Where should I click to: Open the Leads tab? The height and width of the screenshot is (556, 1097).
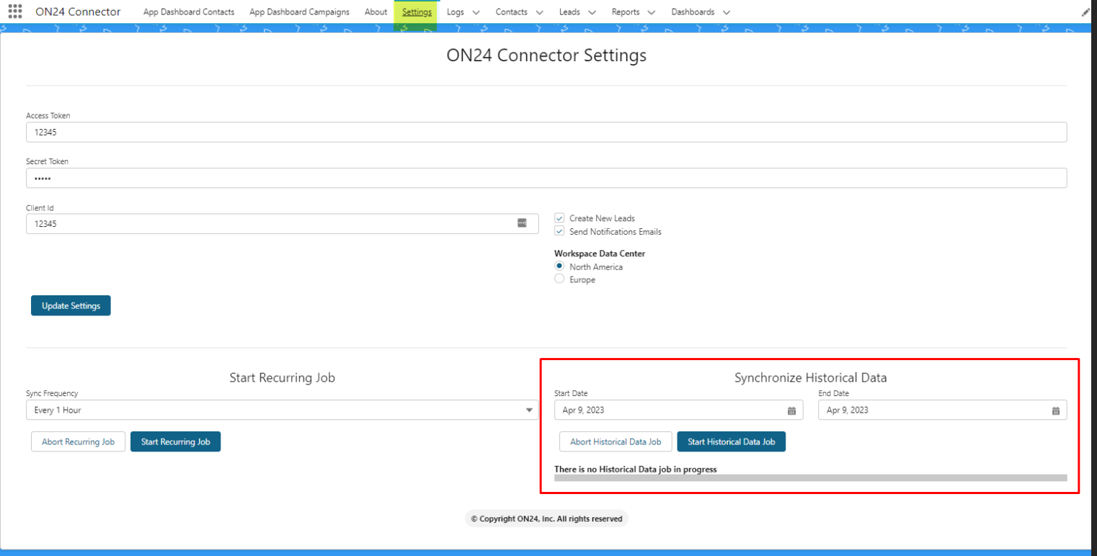click(569, 12)
